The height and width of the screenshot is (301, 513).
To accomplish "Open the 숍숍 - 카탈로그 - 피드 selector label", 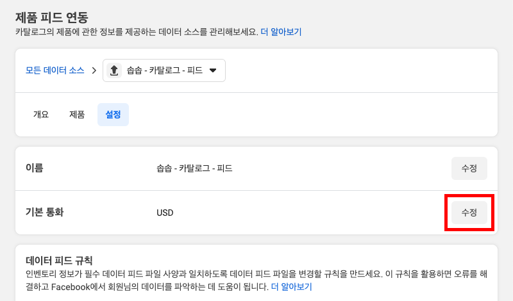I will click(165, 70).
